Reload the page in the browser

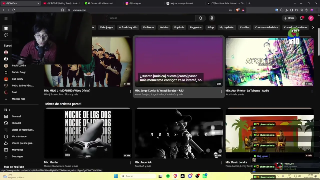pyautogui.click(x=13, y=10)
